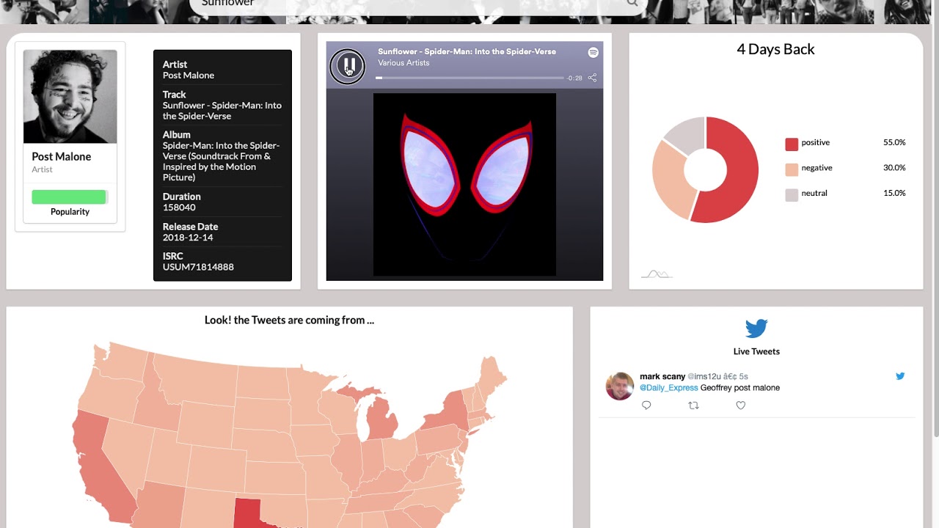939x528 pixels.
Task: Open Spotify logo in the player widget
Action: coord(593,52)
